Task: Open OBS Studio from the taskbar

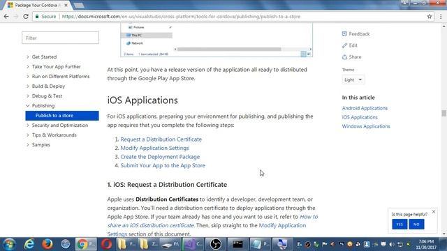Action: (x=216, y=244)
